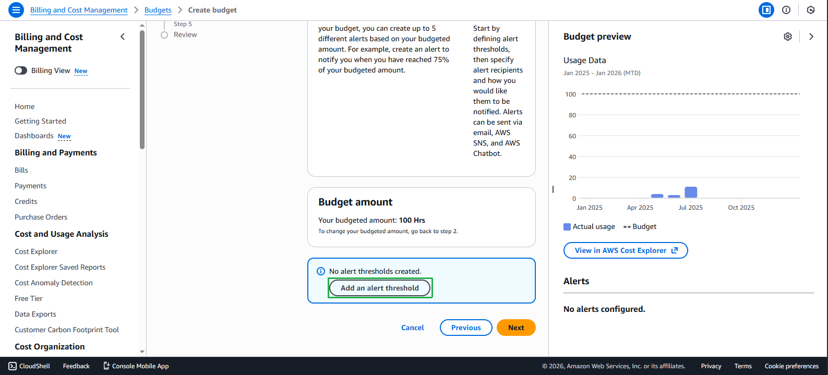
Task: Open Customer Carbon Footprint Tool
Action: [x=67, y=330]
